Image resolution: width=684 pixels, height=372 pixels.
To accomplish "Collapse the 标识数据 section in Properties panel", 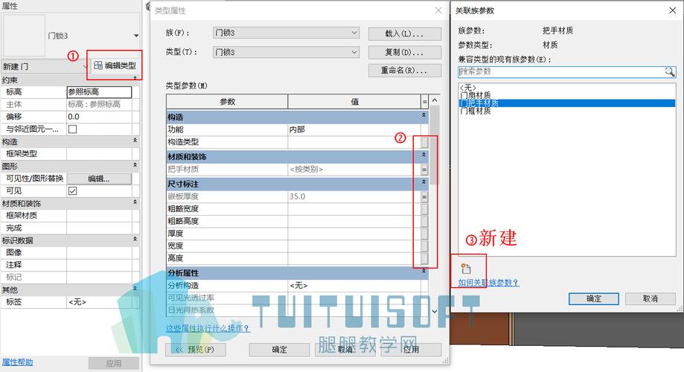I will 135,239.
